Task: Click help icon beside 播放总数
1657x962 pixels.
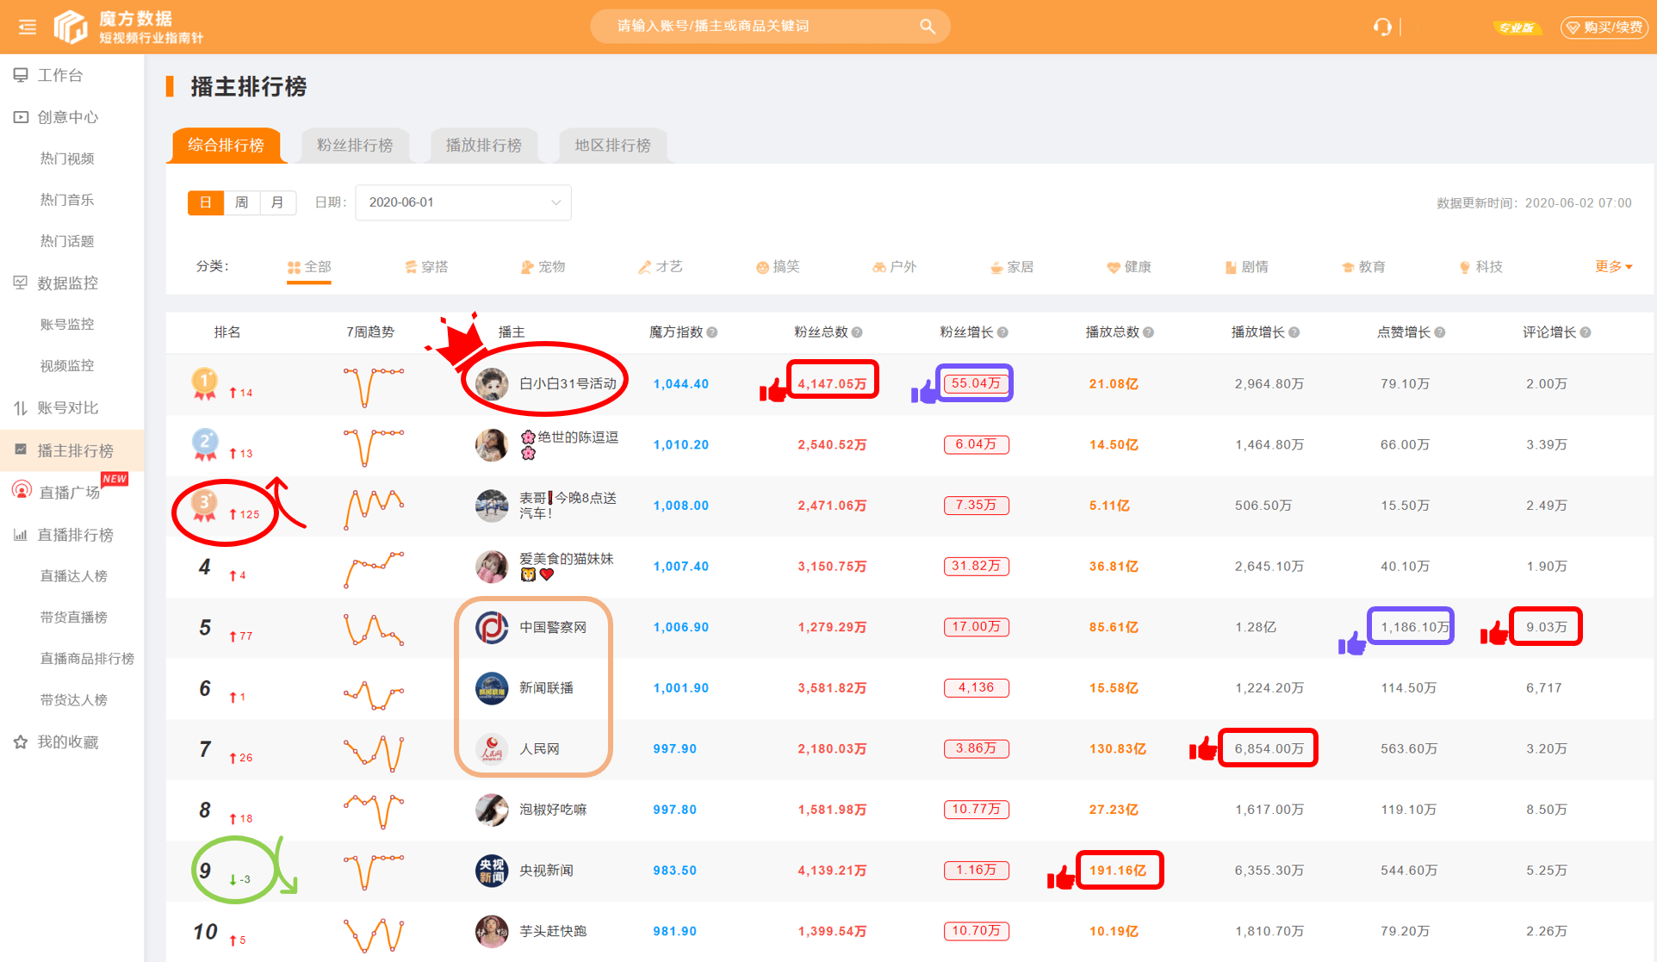Action: pyautogui.click(x=1148, y=332)
